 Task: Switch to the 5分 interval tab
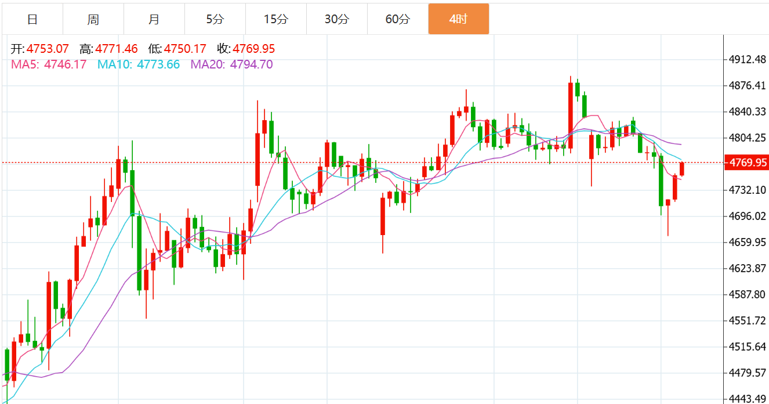pos(215,19)
